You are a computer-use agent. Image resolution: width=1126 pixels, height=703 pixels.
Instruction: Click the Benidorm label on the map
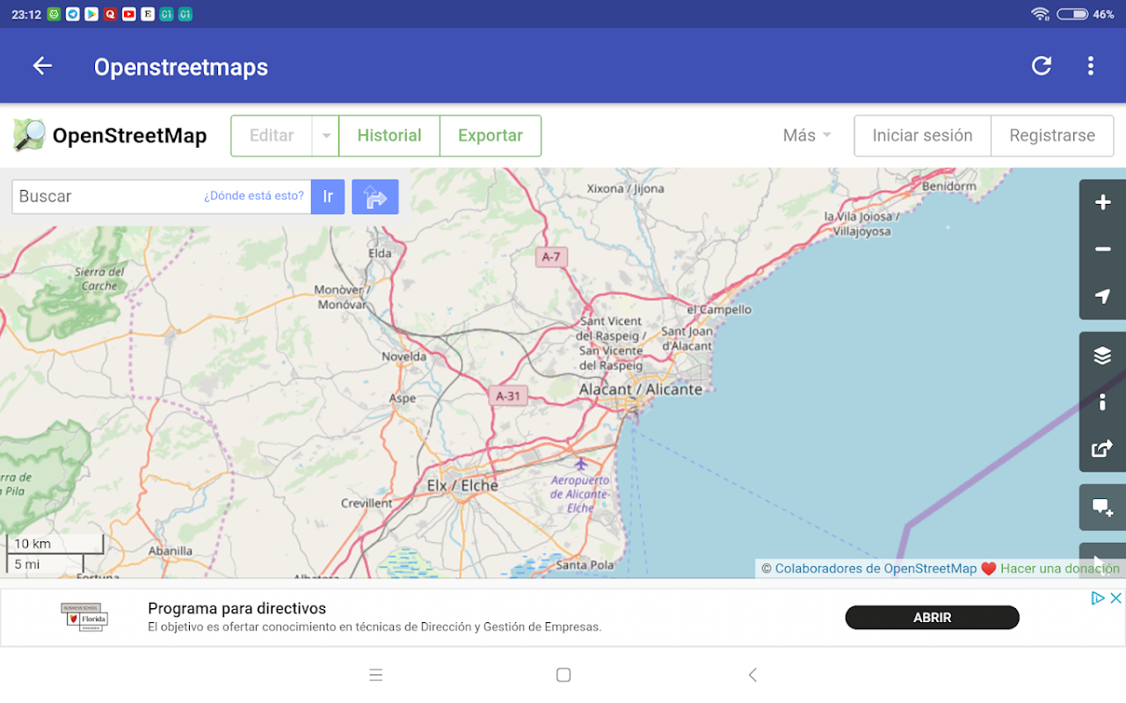949,186
